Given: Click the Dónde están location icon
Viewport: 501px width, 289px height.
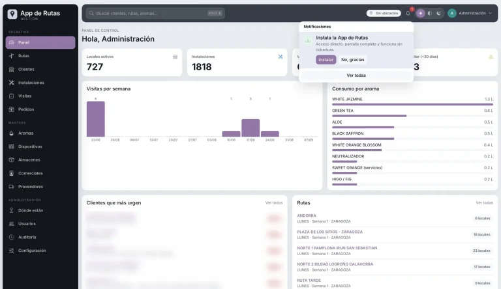Looking at the screenshot, I should [12, 210].
